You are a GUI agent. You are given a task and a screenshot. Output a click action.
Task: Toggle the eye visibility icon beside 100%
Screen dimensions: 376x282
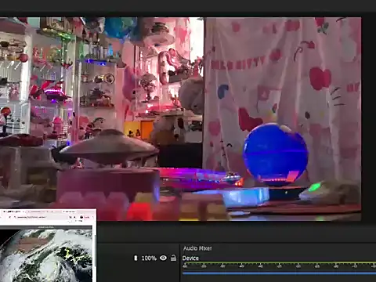coord(163,258)
